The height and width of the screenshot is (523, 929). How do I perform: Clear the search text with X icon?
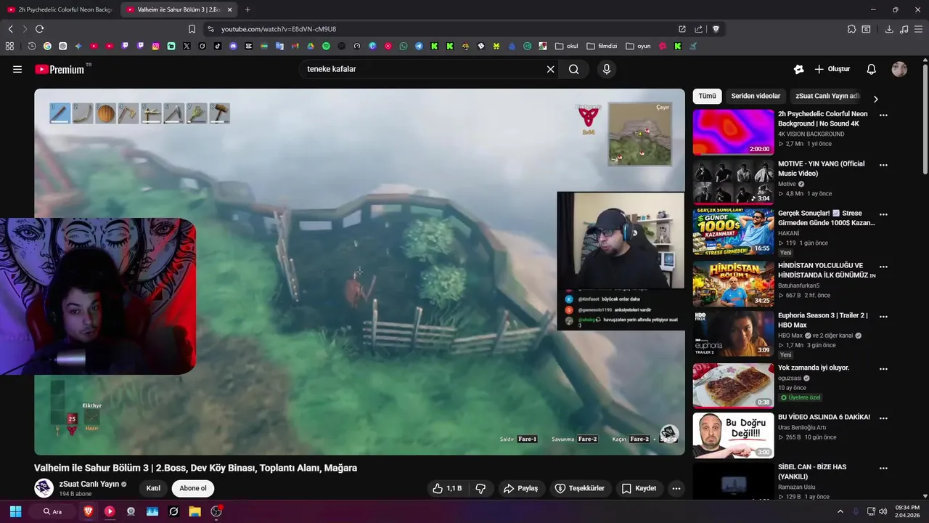point(550,69)
